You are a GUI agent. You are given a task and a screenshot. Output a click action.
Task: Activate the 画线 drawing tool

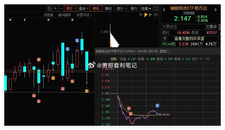[x=108, y=8]
